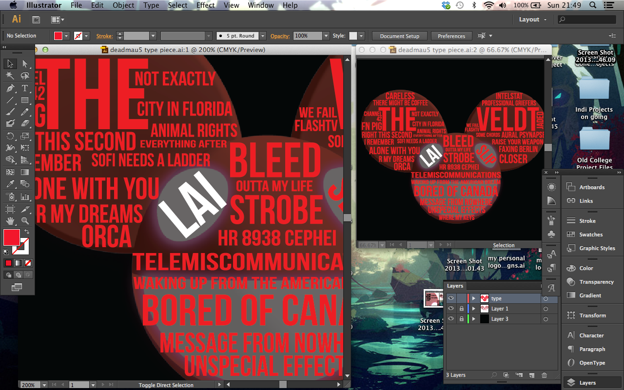The height and width of the screenshot is (390, 624).
Task: Select the Artboard tool
Action: click(x=10, y=209)
